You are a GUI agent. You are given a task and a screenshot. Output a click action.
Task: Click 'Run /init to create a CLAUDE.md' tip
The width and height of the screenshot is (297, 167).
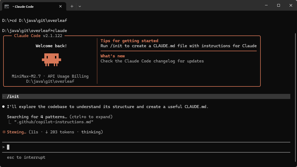tap(179, 46)
